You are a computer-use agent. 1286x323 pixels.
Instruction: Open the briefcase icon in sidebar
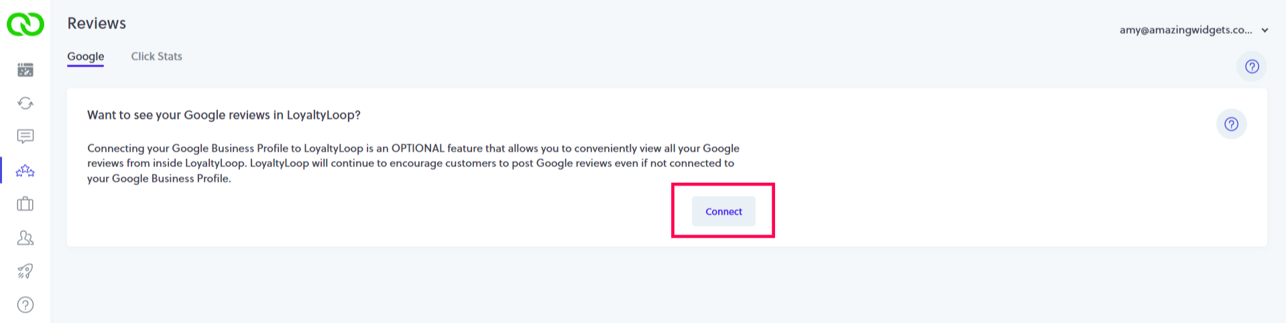pyautogui.click(x=25, y=204)
